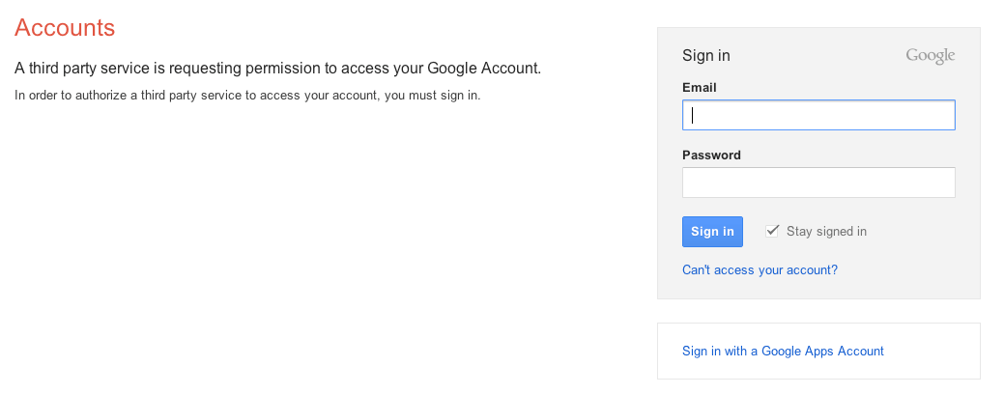Open the Can't access your account link
Viewport: 1004px width, 395px height.
click(x=760, y=270)
